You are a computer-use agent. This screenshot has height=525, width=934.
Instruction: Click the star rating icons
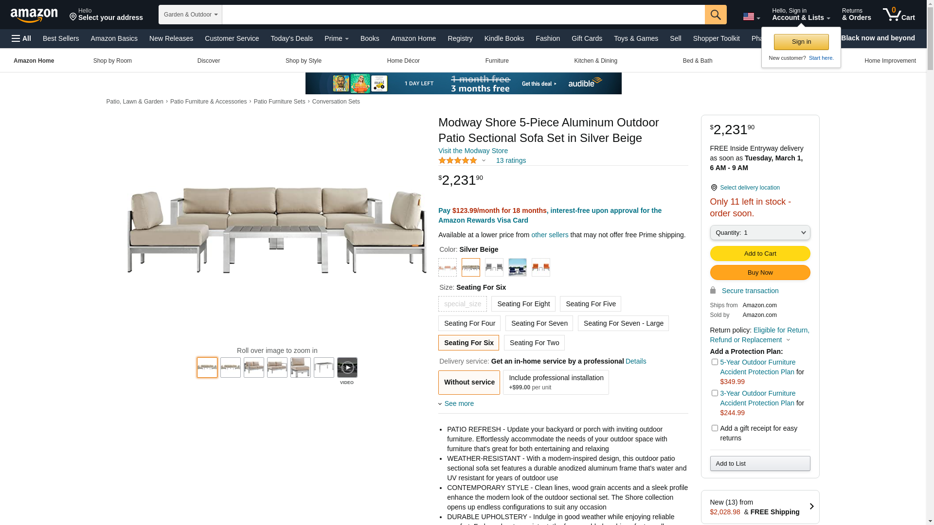pos(458,160)
